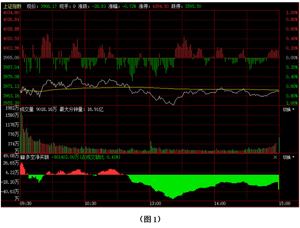Click the 涨跌 value -28.83
Viewport: 300px width, 228px height.
point(99,7)
